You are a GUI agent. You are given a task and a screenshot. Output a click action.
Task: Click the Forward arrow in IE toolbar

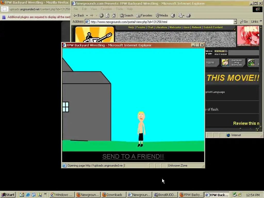tap(92, 15)
